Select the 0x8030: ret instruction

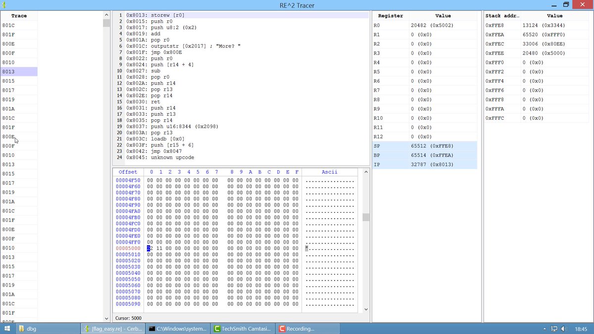pyautogui.click(x=143, y=101)
